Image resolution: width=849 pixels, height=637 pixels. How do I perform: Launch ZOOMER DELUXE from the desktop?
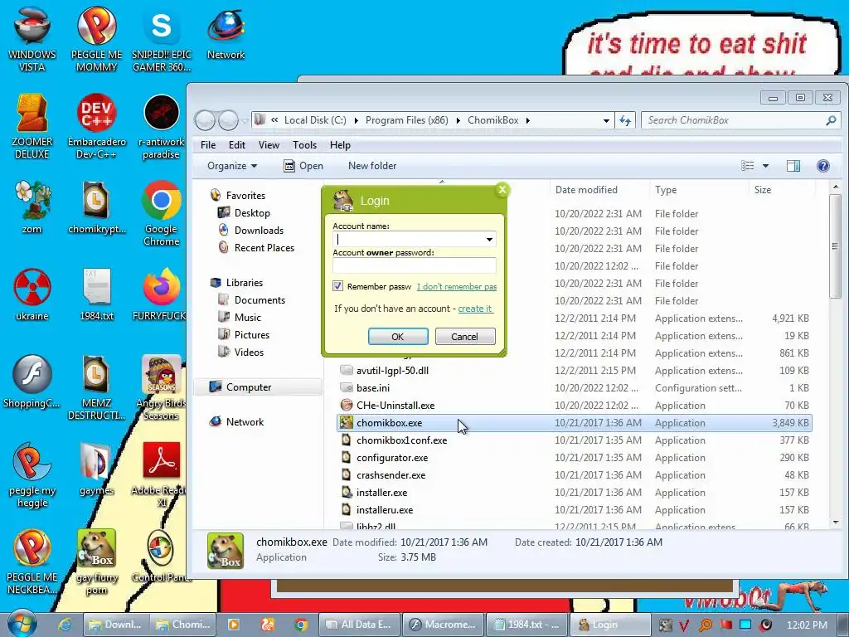click(32, 126)
